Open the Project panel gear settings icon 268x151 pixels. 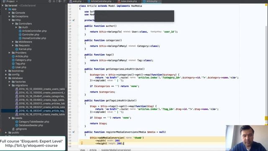tap(59, 1)
